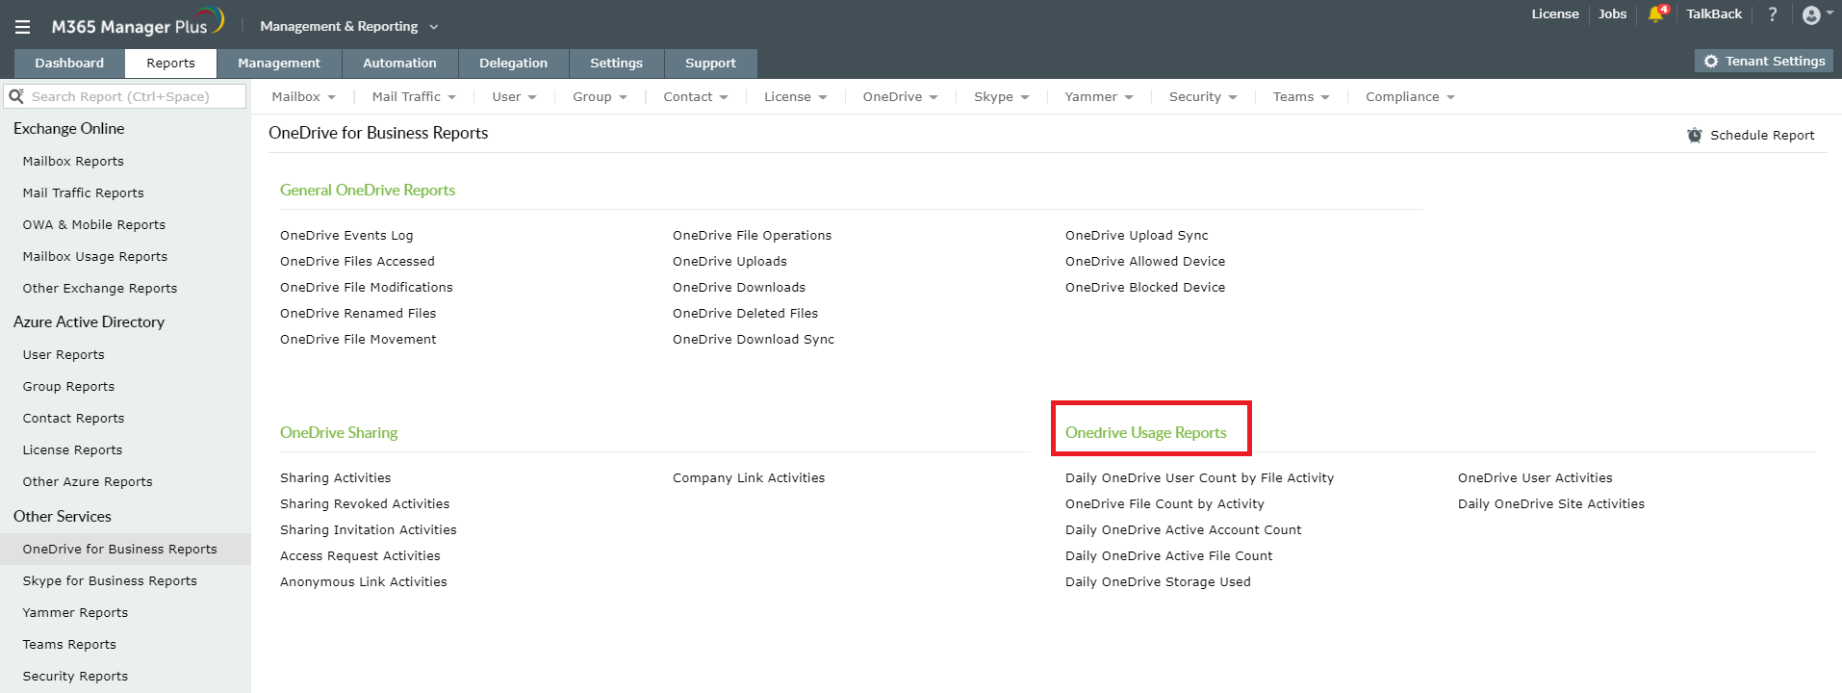
Task: Select Other Azure Reports
Action: [x=88, y=482]
